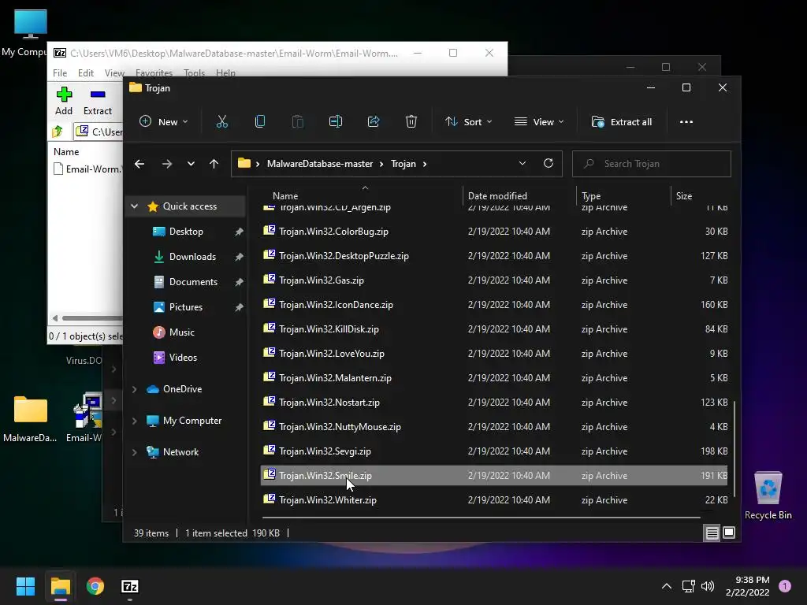The width and height of the screenshot is (807, 605).
Task: Click the up-folder icon in 7-Zip window
Action: coord(58,132)
